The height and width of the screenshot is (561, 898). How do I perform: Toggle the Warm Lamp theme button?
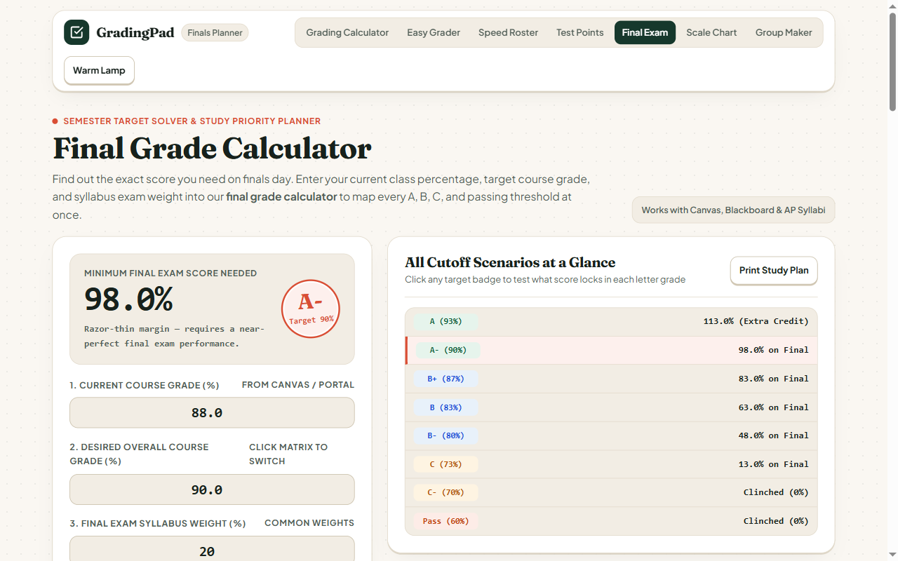(99, 70)
